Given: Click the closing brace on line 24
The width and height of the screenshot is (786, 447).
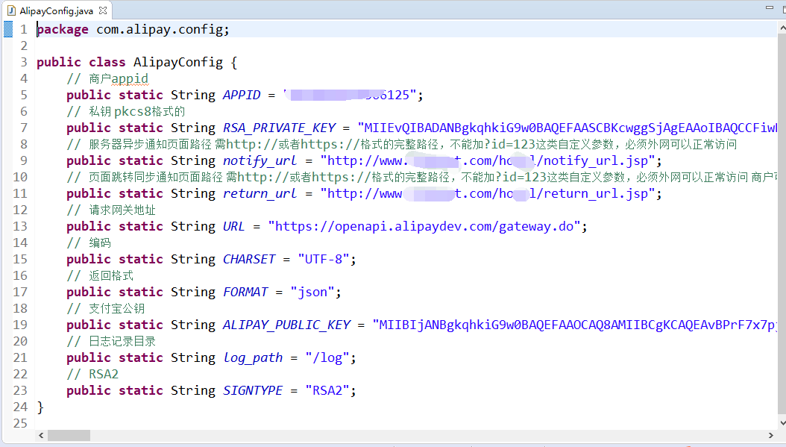Looking at the screenshot, I should (40, 407).
